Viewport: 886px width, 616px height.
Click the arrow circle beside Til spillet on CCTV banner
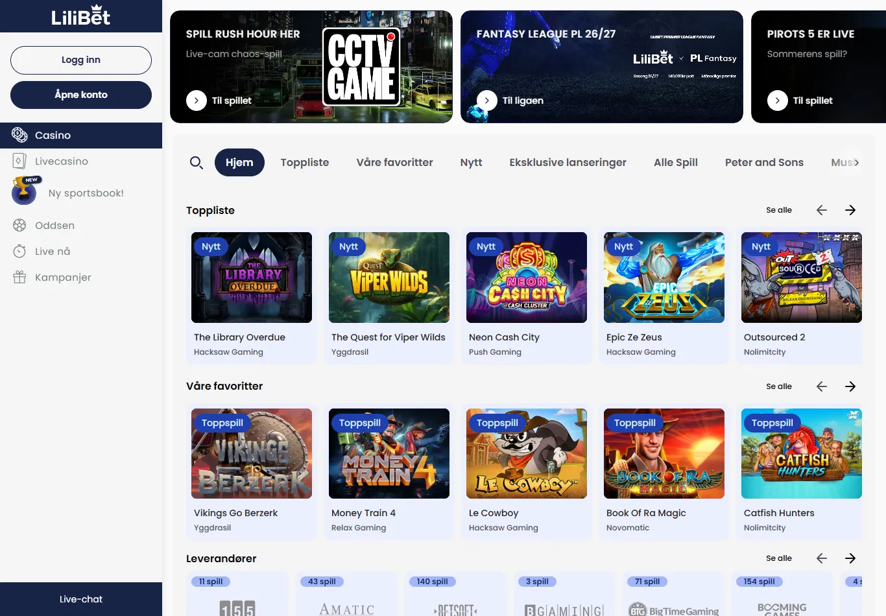click(x=197, y=101)
